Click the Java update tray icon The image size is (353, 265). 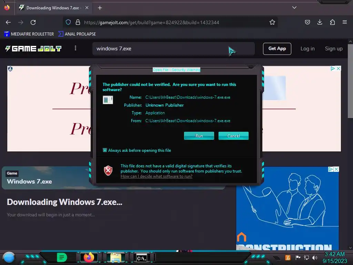click(288, 257)
